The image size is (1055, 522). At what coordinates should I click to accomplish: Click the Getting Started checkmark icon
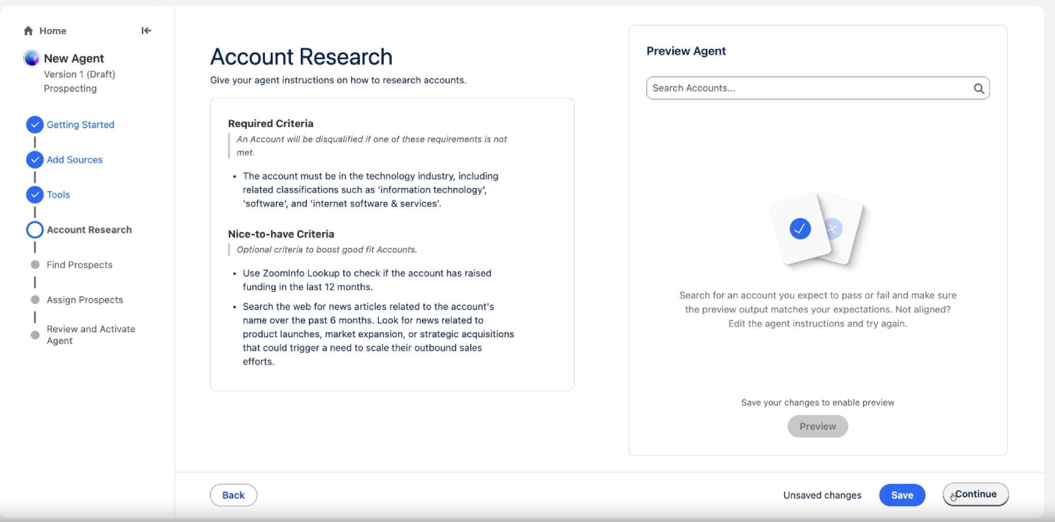35,125
